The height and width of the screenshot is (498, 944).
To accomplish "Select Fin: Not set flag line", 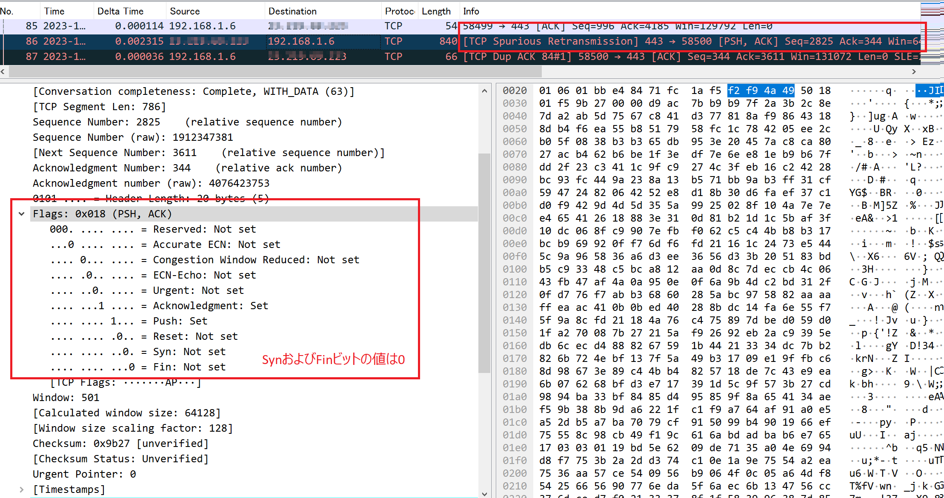I will [x=138, y=367].
